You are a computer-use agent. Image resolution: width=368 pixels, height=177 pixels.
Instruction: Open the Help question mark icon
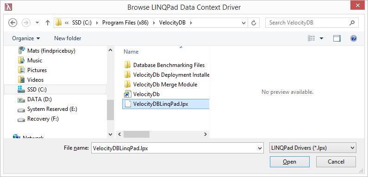[354, 38]
